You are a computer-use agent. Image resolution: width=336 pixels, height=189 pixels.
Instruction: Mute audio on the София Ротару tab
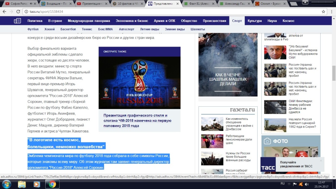(x=31, y=4)
